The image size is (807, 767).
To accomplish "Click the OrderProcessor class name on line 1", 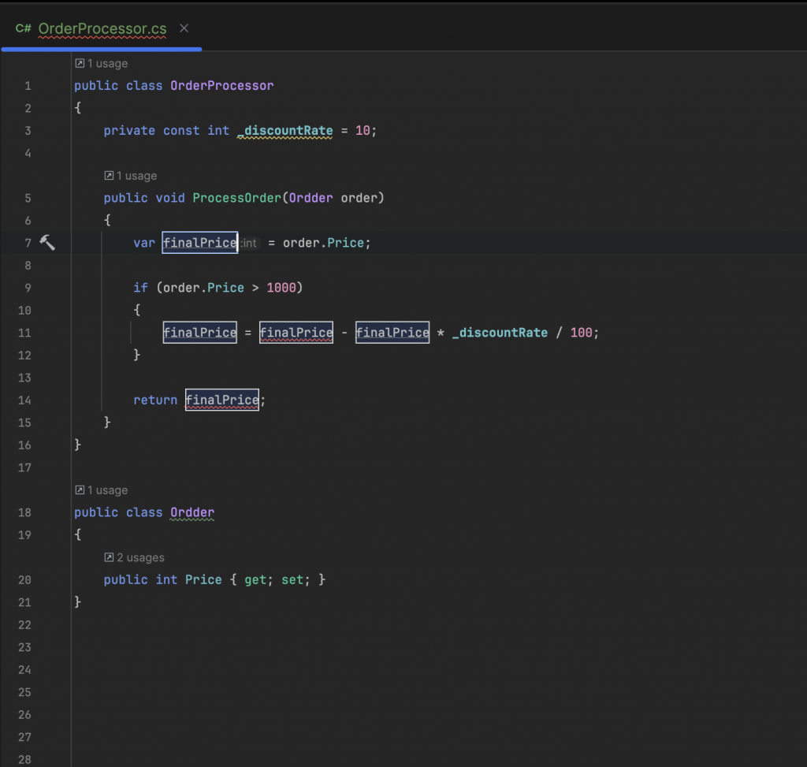I will [x=221, y=85].
